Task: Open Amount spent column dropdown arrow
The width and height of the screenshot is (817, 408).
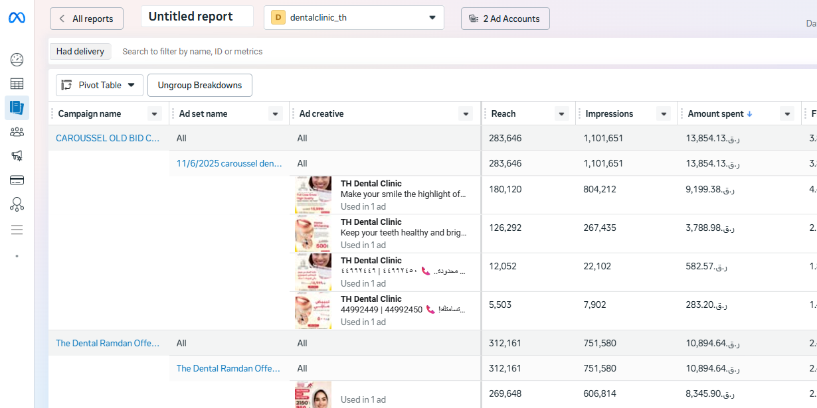Action: pos(788,114)
